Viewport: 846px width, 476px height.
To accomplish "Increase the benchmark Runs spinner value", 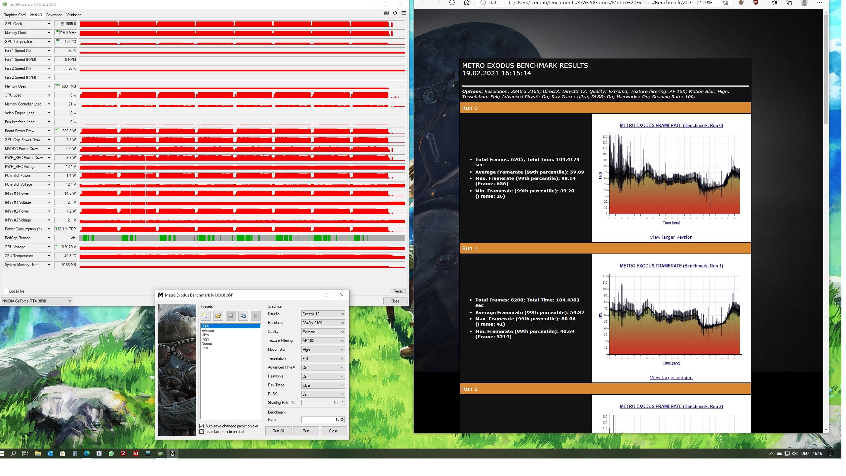I will [342, 418].
